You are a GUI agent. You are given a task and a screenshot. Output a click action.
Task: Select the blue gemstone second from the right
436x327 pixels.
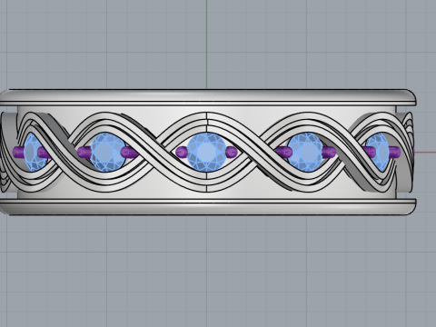pos(306,153)
